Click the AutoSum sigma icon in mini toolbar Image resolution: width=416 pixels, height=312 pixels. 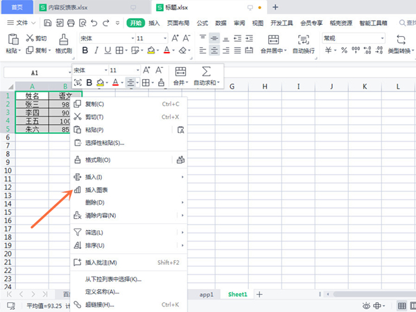point(207,71)
